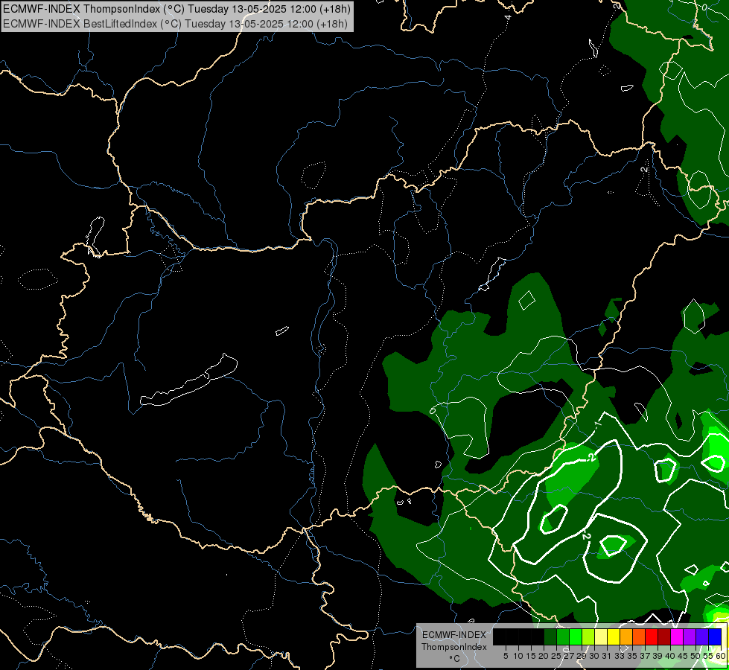Click legend tick value '40'

pyautogui.click(x=670, y=656)
